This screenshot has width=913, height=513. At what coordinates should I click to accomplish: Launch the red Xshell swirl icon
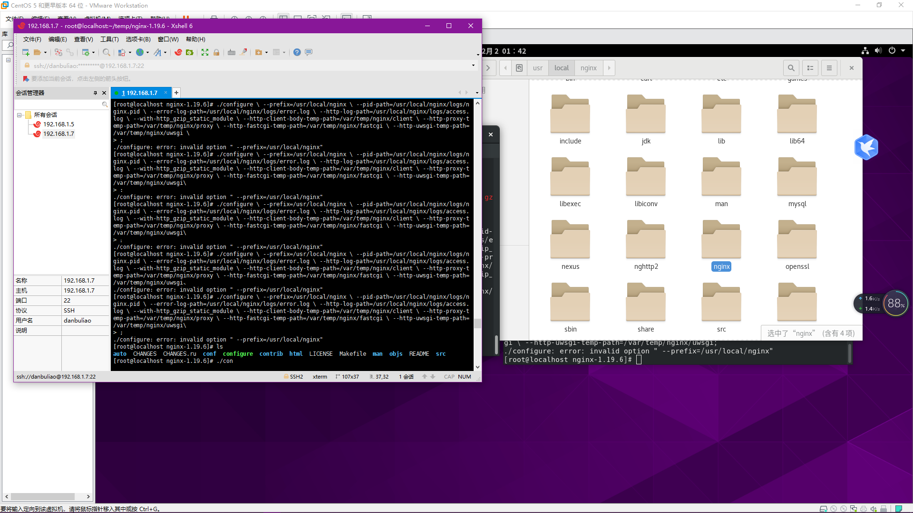pos(178,52)
